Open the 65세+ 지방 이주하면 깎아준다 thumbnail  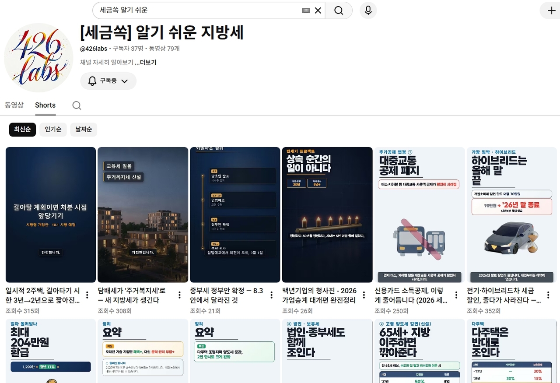(420, 351)
